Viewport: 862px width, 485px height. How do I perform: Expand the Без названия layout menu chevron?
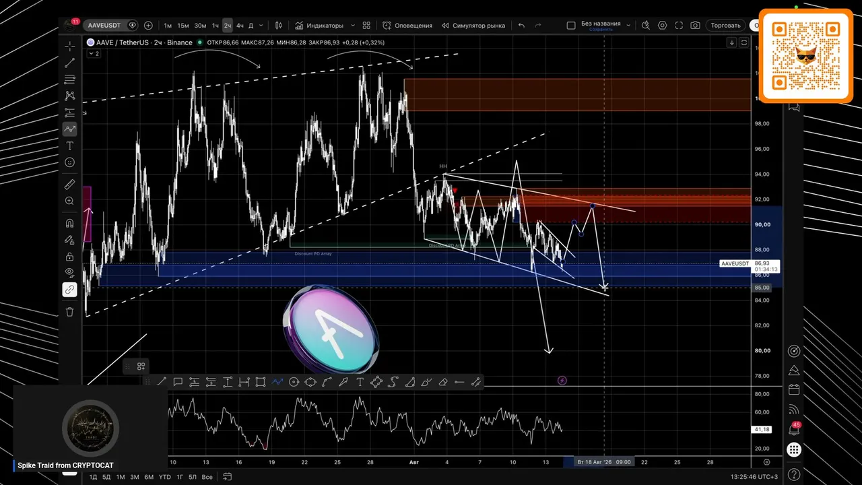tap(628, 26)
